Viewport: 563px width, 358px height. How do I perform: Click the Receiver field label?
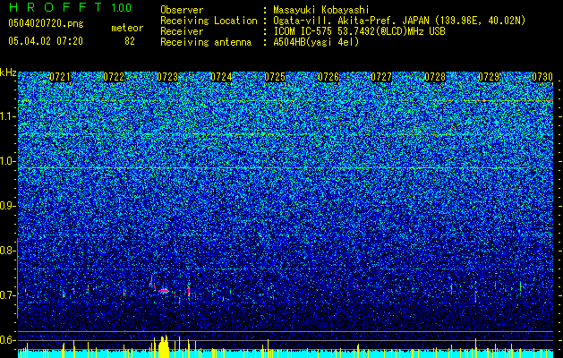tap(182, 31)
